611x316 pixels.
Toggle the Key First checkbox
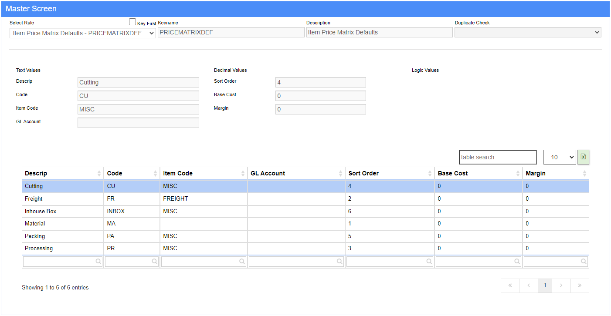point(132,22)
